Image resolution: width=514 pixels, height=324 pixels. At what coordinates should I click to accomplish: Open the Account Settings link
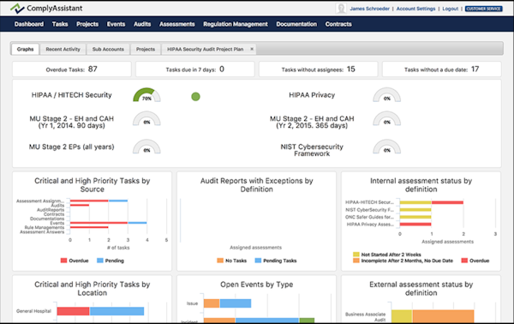(x=415, y=9)
